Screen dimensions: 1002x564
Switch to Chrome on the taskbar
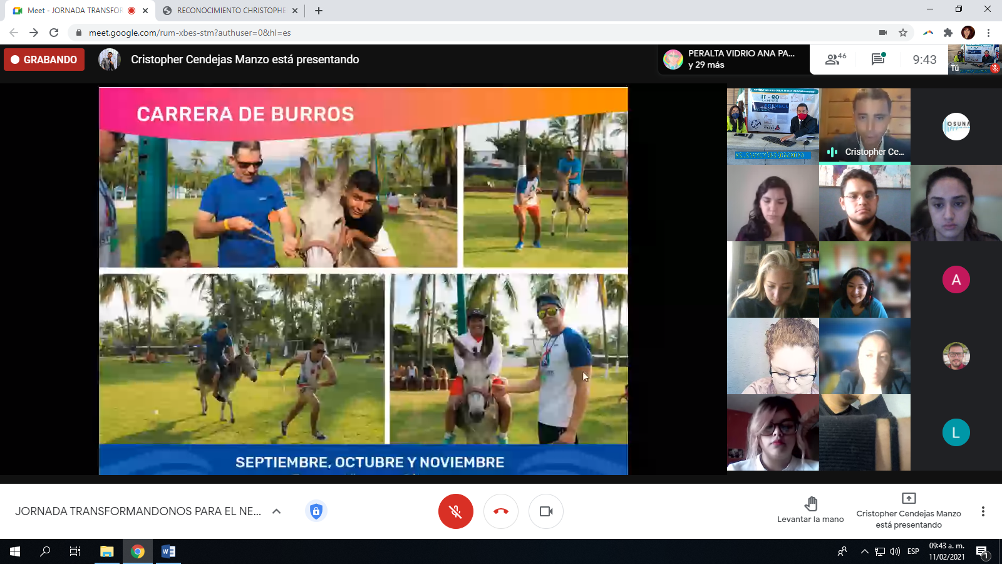tap(138, 551)
